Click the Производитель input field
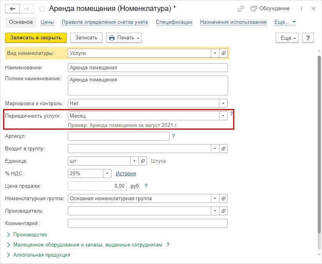 [140, 211]
